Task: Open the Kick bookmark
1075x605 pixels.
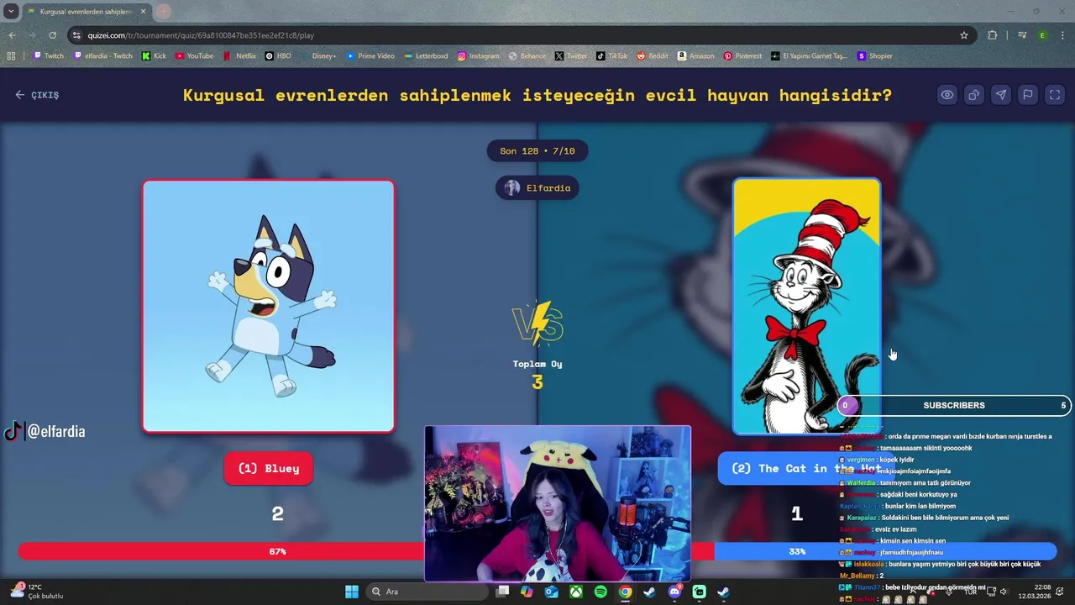Action: click(x=154, y=56)
